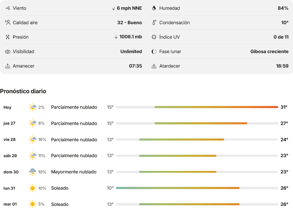Click the wind icon beside Viento

[8, 8]
